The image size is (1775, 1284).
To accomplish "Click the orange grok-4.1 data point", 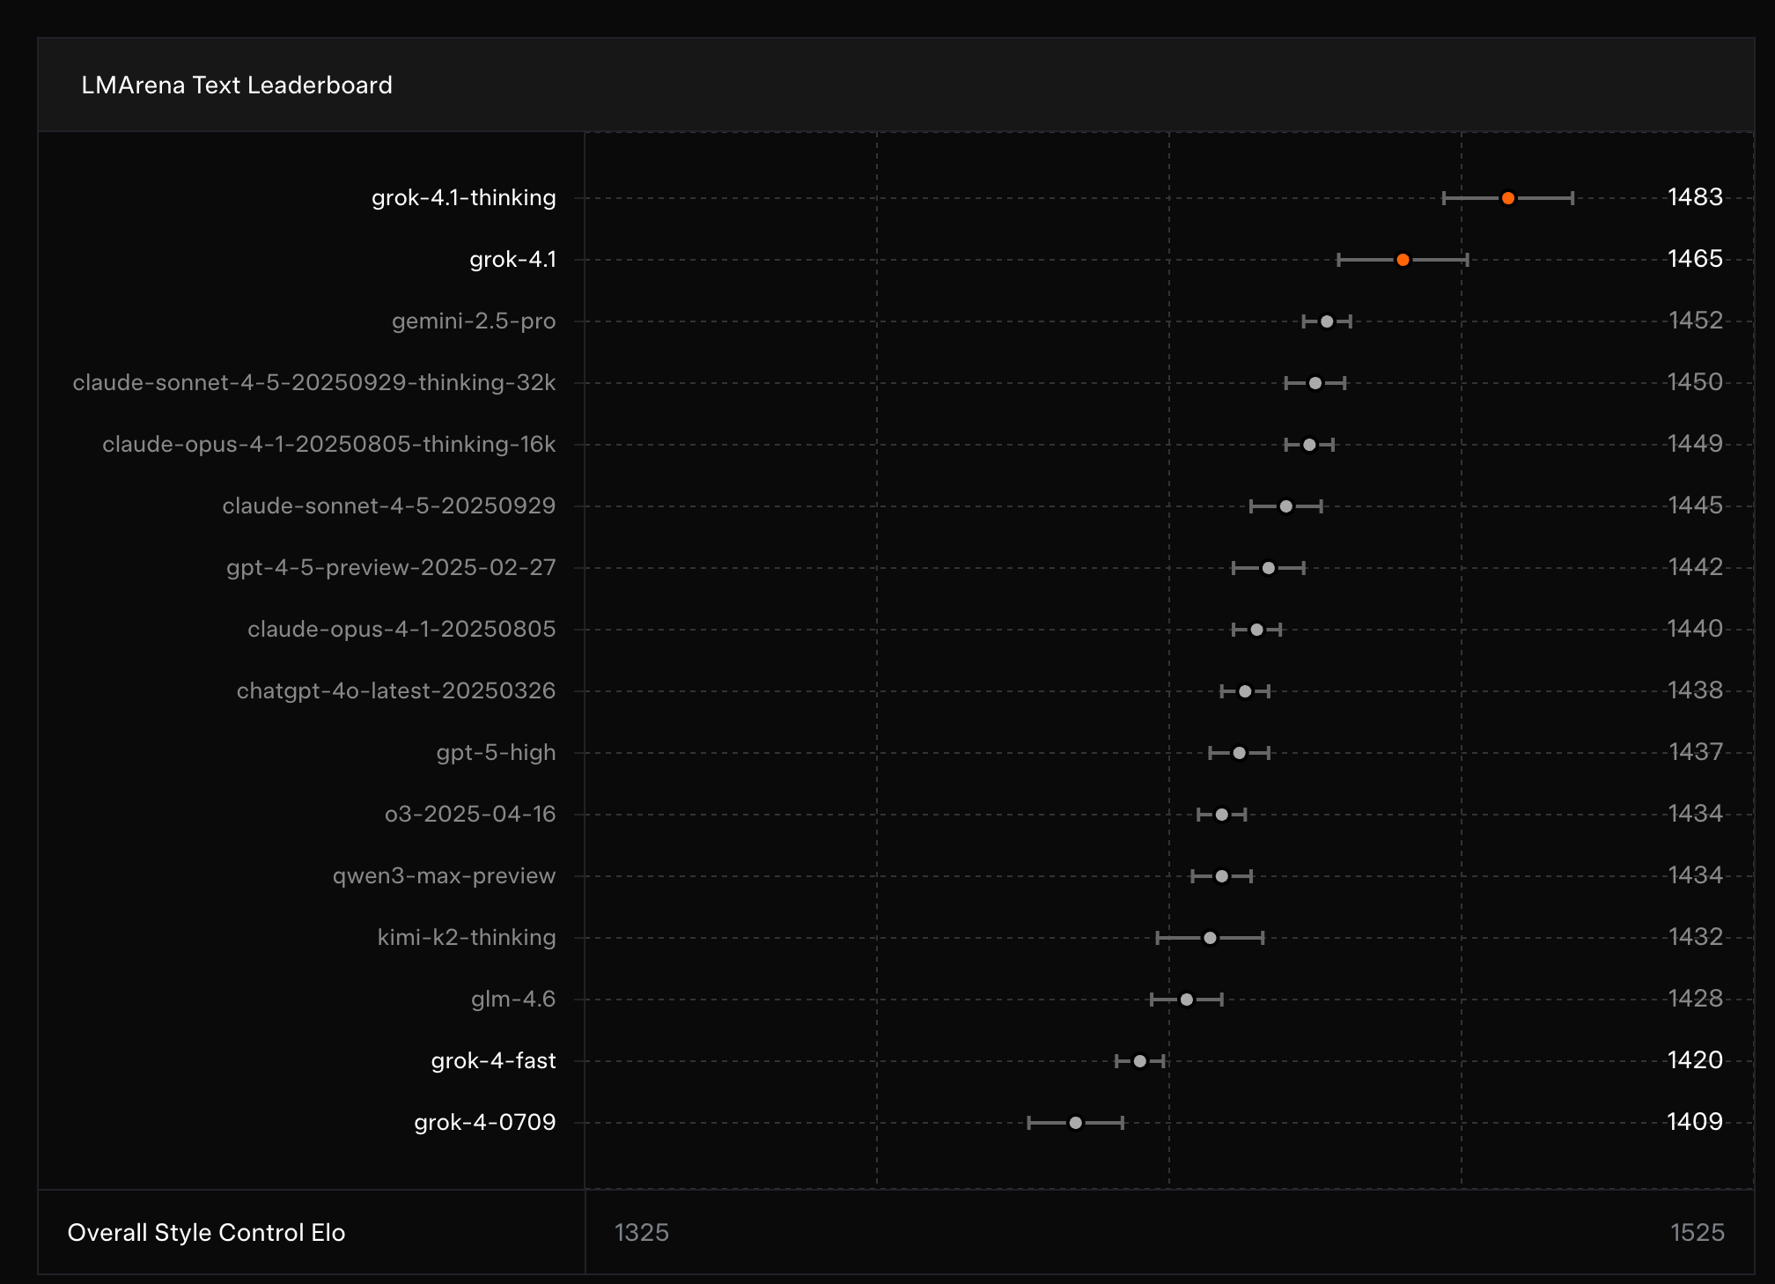I will click(1403, 260).
